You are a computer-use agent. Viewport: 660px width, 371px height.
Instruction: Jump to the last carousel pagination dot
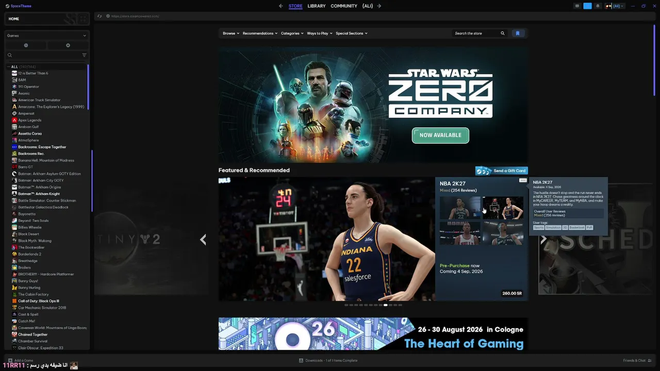coord(400,305)
